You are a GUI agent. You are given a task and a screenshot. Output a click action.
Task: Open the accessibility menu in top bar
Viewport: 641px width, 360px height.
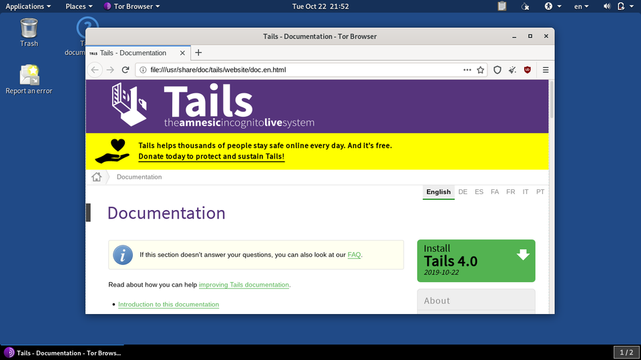point(553,6)
